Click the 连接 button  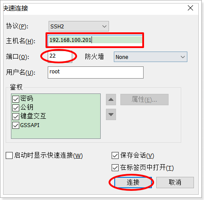coord(133,183)
